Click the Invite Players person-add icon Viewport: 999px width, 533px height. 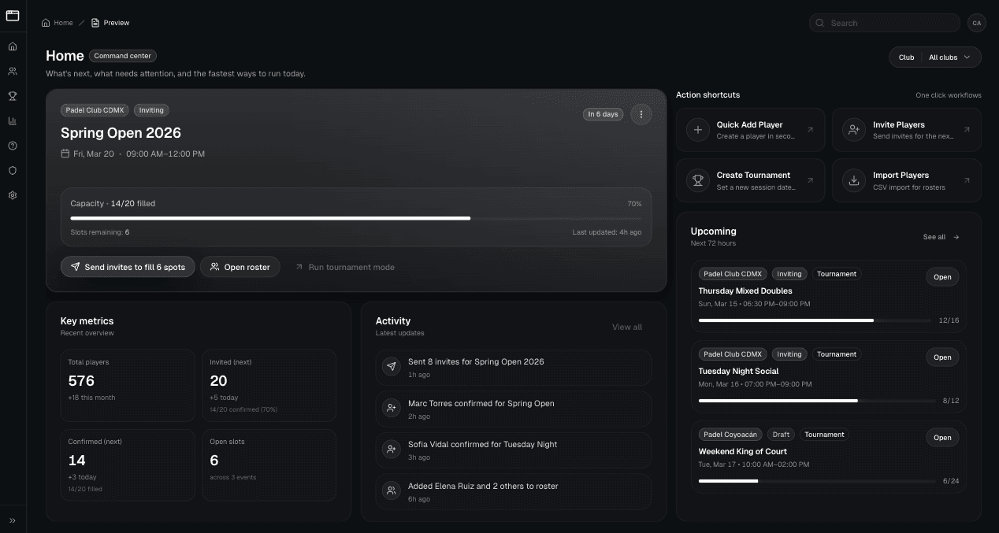click(x=854, y=129)
